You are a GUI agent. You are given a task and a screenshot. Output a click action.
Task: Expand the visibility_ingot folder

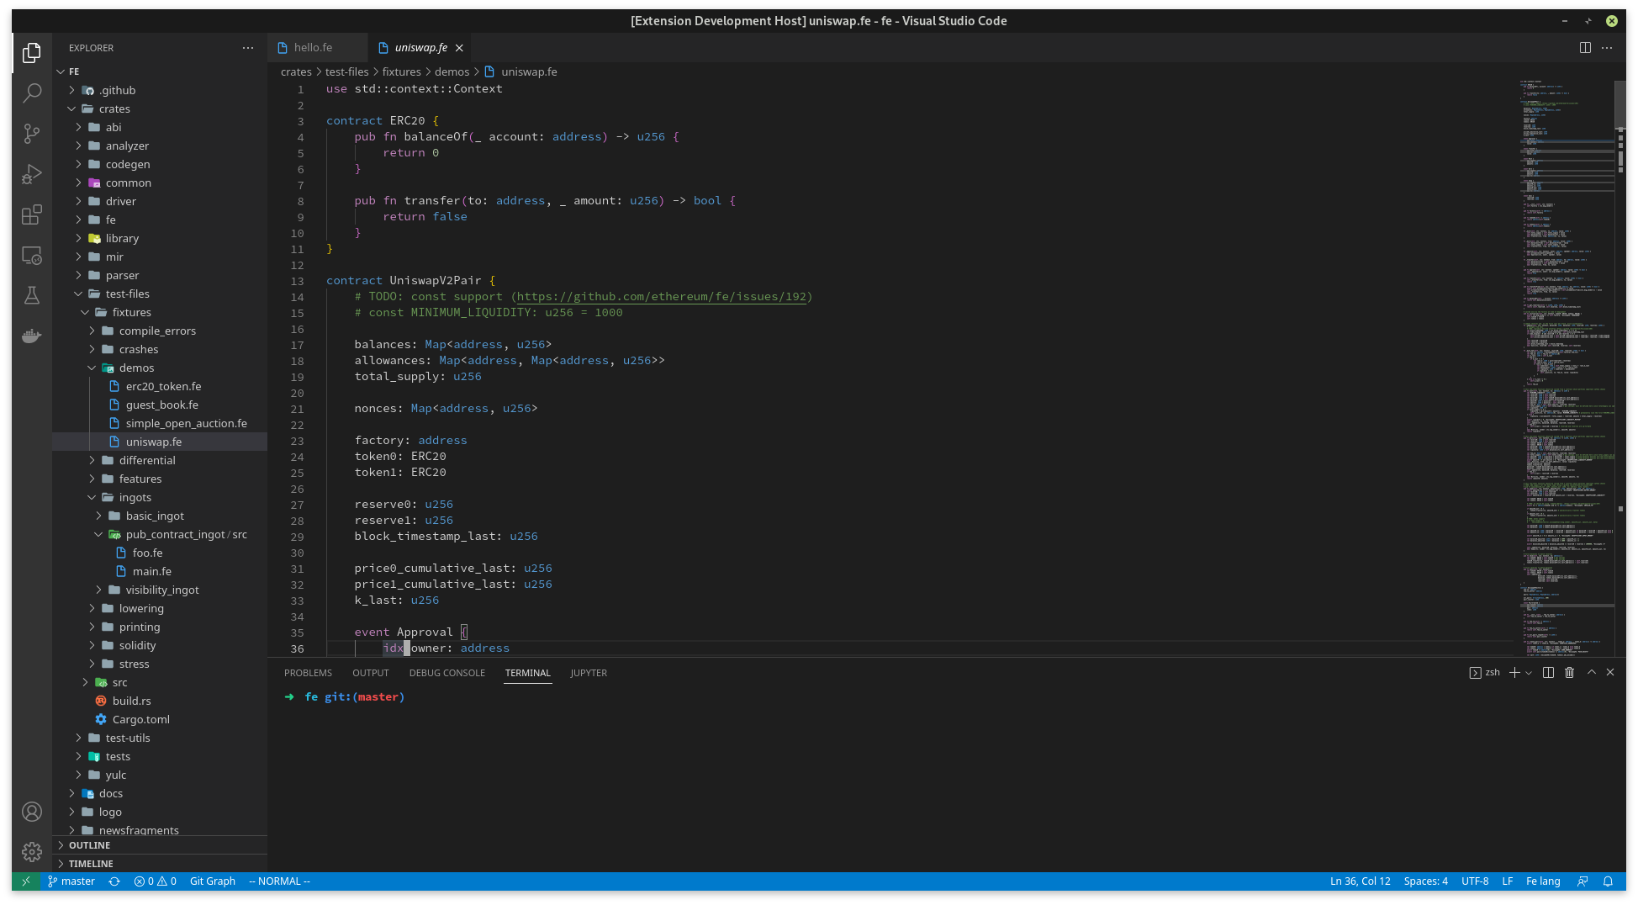[160, 590]
